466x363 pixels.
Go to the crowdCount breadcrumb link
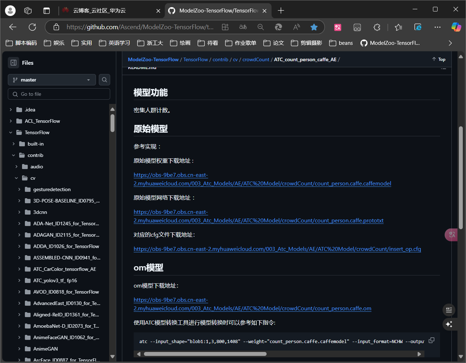(256, 59)
